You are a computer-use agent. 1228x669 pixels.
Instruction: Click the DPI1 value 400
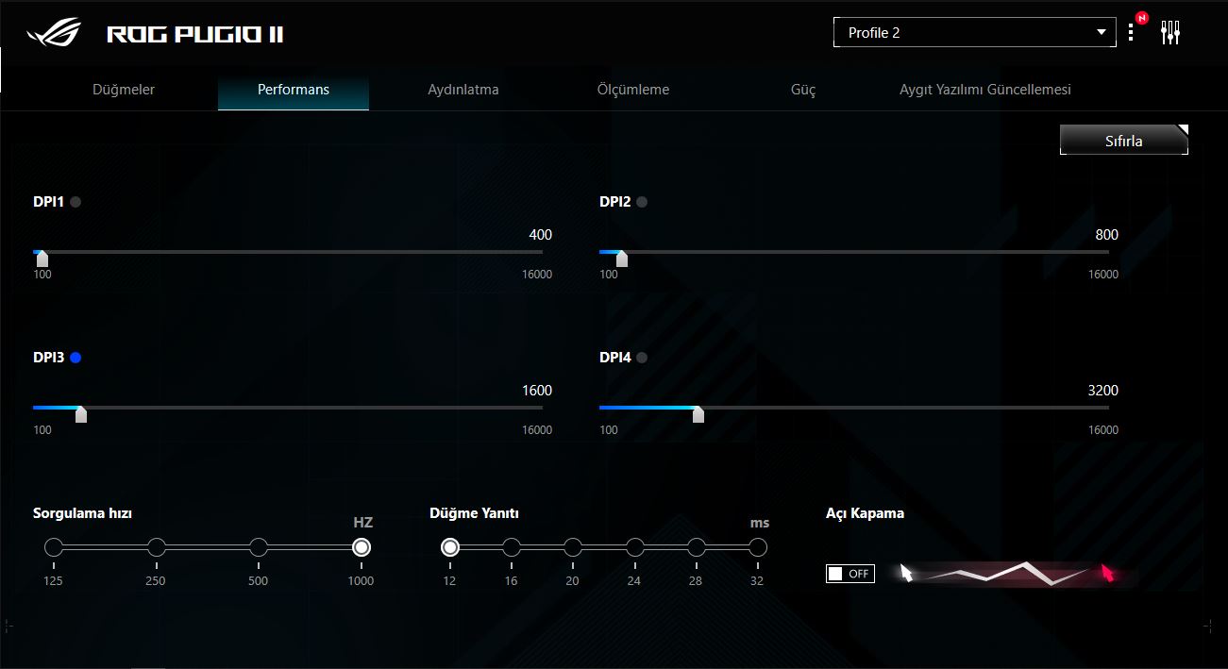[x=541, y=235]
